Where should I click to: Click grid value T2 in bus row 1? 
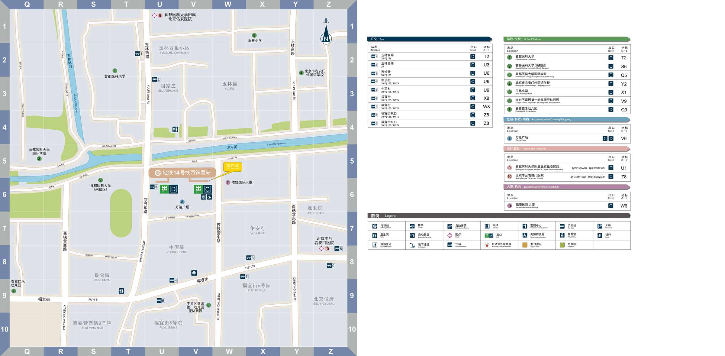point(486,57)
